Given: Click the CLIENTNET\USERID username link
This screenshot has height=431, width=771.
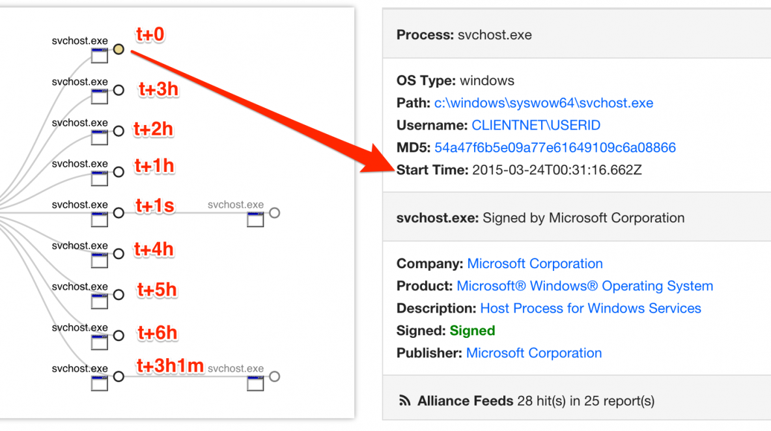Looking at the screenshot, I should click(536, 125).
